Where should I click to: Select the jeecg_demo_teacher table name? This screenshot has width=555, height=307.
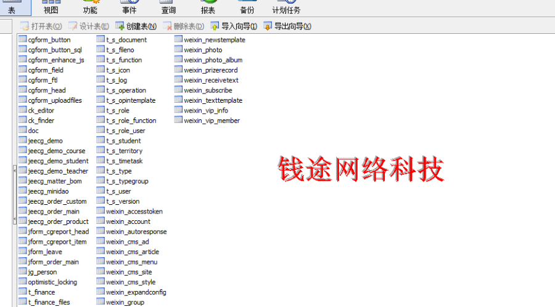(58, 171)
